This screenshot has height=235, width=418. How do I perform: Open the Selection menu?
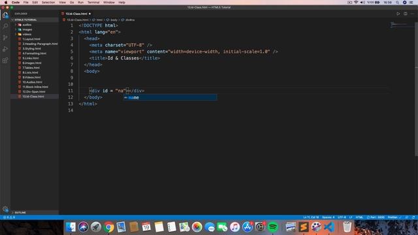(48, 3)
